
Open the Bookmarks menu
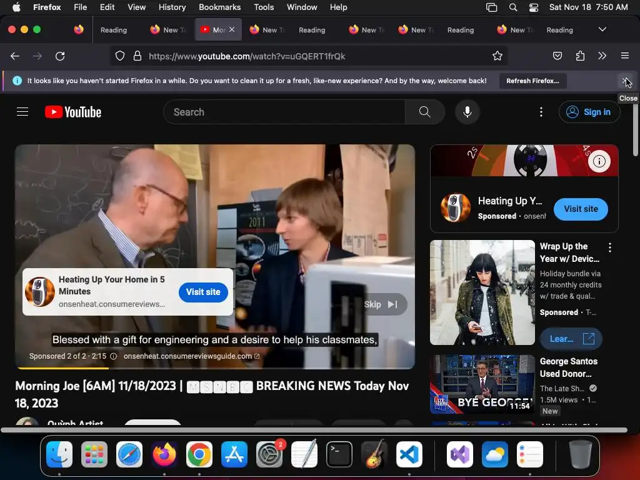tap(219, 7)
